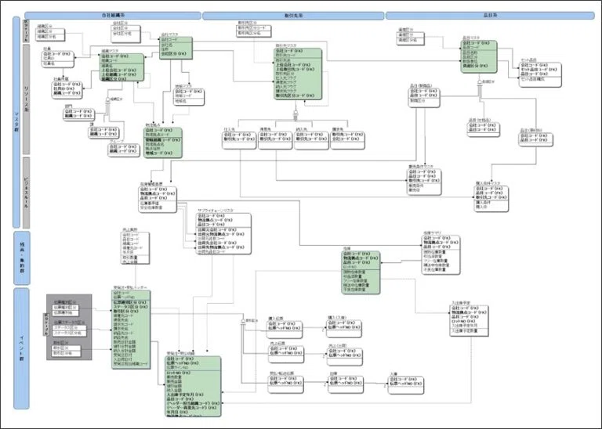This screenshot has height=429, width=602.
Task: Click the 仕入先 entity box
Action: click(x=239, y=140)
